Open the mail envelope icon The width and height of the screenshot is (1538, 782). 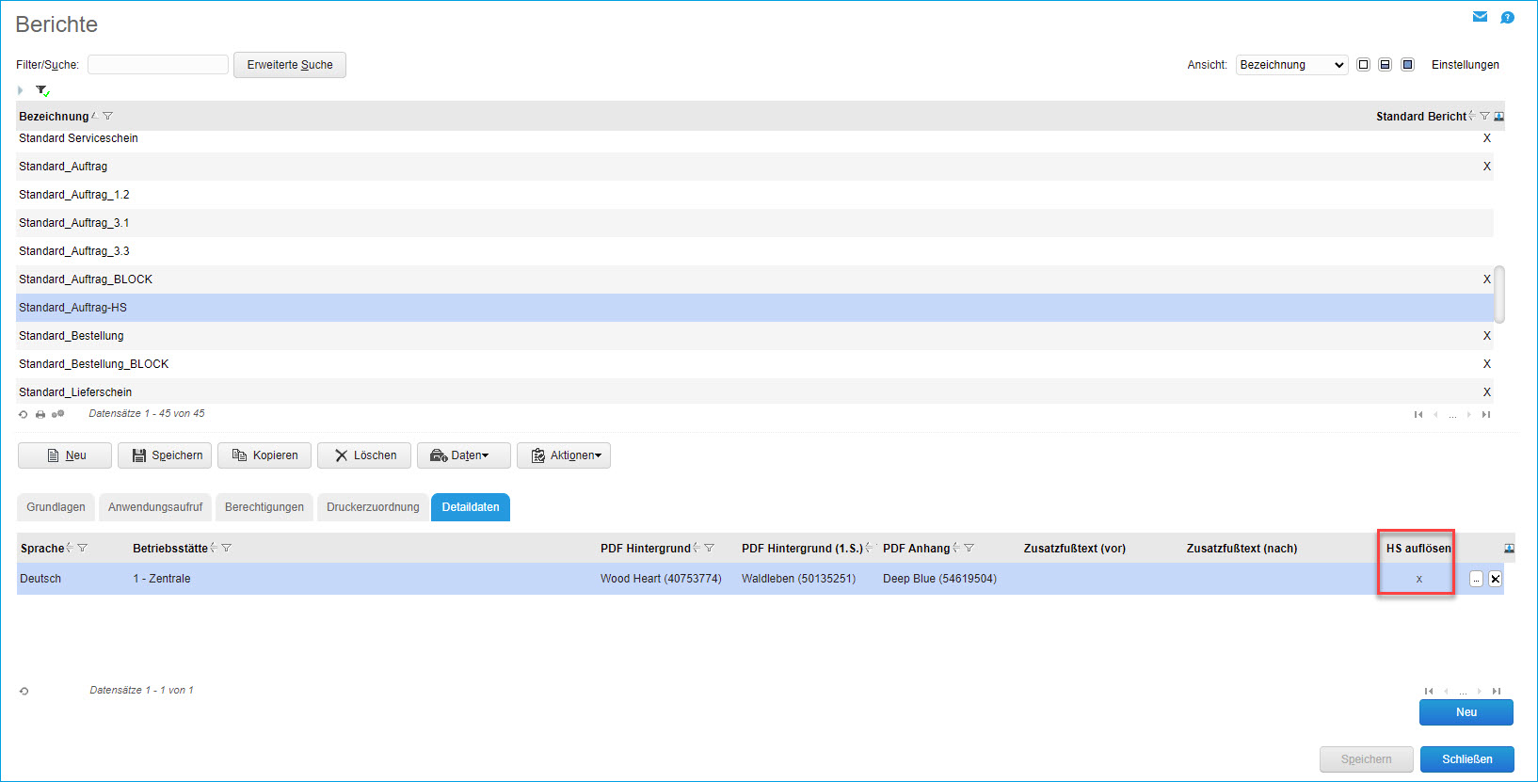click(x=1480, y=17)
